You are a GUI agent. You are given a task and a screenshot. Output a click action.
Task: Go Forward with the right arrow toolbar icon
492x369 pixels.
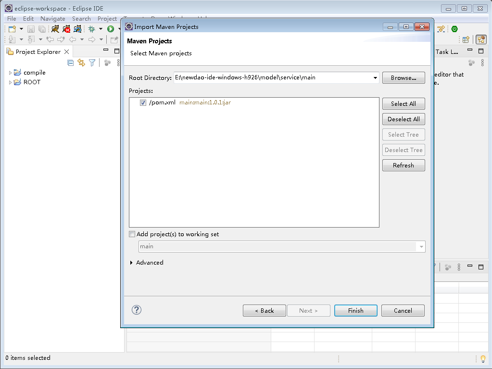pyautogui.click(x=92, y=39)
